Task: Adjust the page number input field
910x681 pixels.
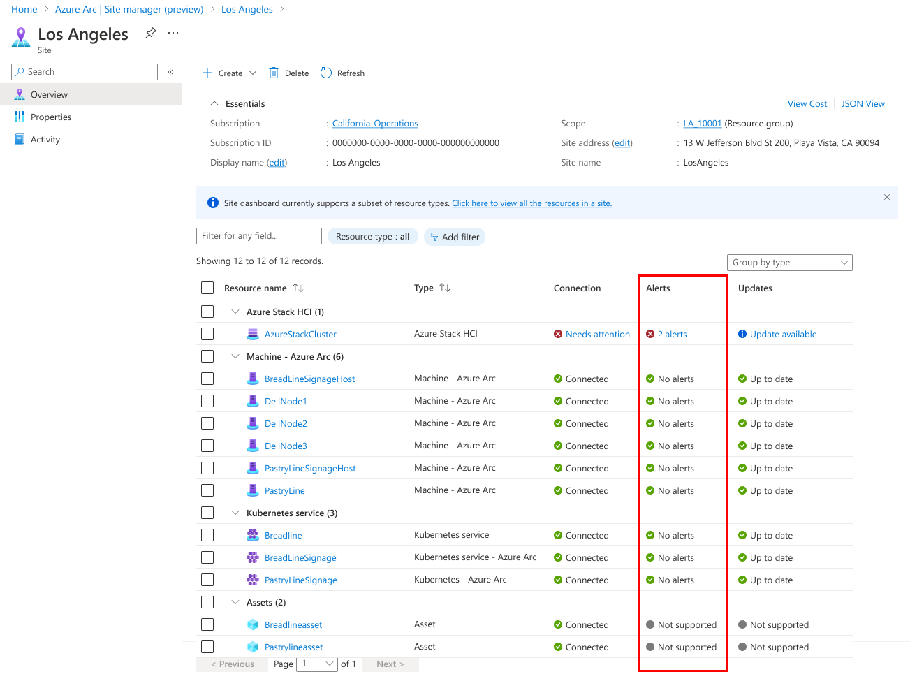Action: [316, 664]
